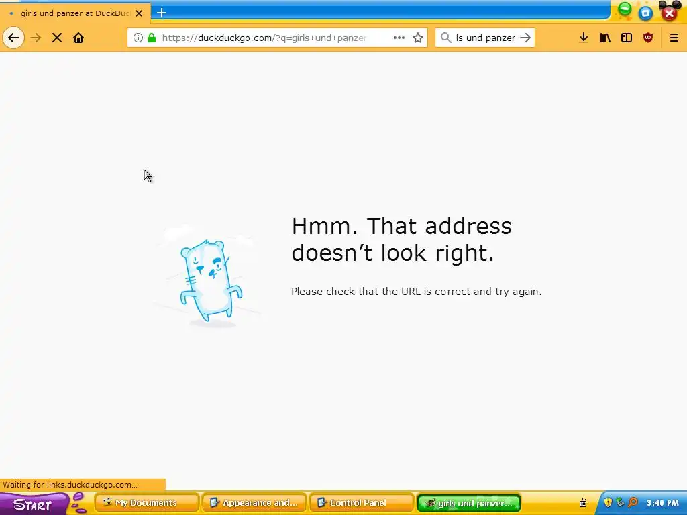This screenshot has height=515, width=687.
Task: Click the blue restore window button
Action: tap(645, 13)
